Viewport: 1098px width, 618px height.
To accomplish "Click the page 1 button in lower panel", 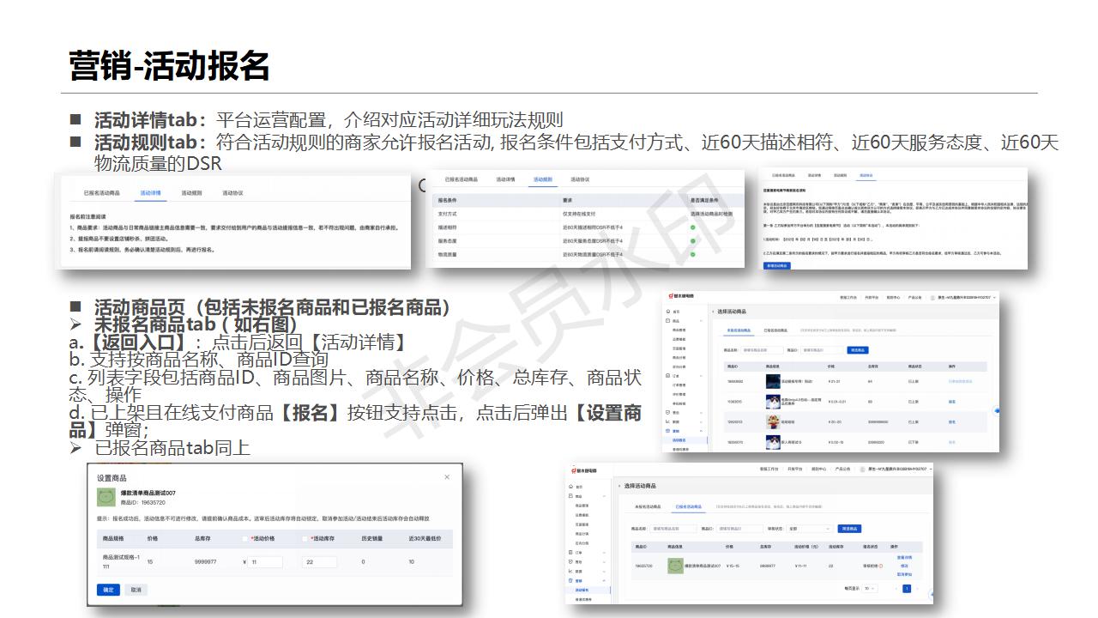I will 907,589.
